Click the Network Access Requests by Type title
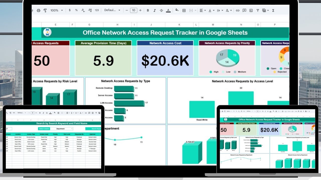The height and width of the screenshot is (180, 321). click(x=126, y=81)
